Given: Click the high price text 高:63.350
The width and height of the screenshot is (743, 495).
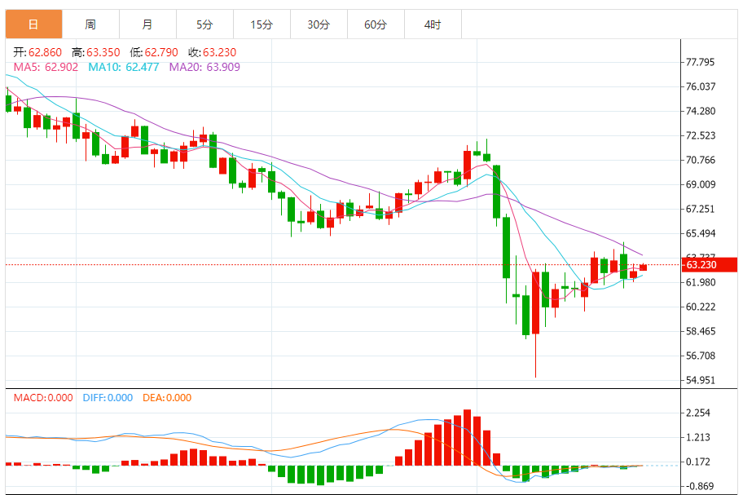Looking at the screenshot, I should (95, 52).
